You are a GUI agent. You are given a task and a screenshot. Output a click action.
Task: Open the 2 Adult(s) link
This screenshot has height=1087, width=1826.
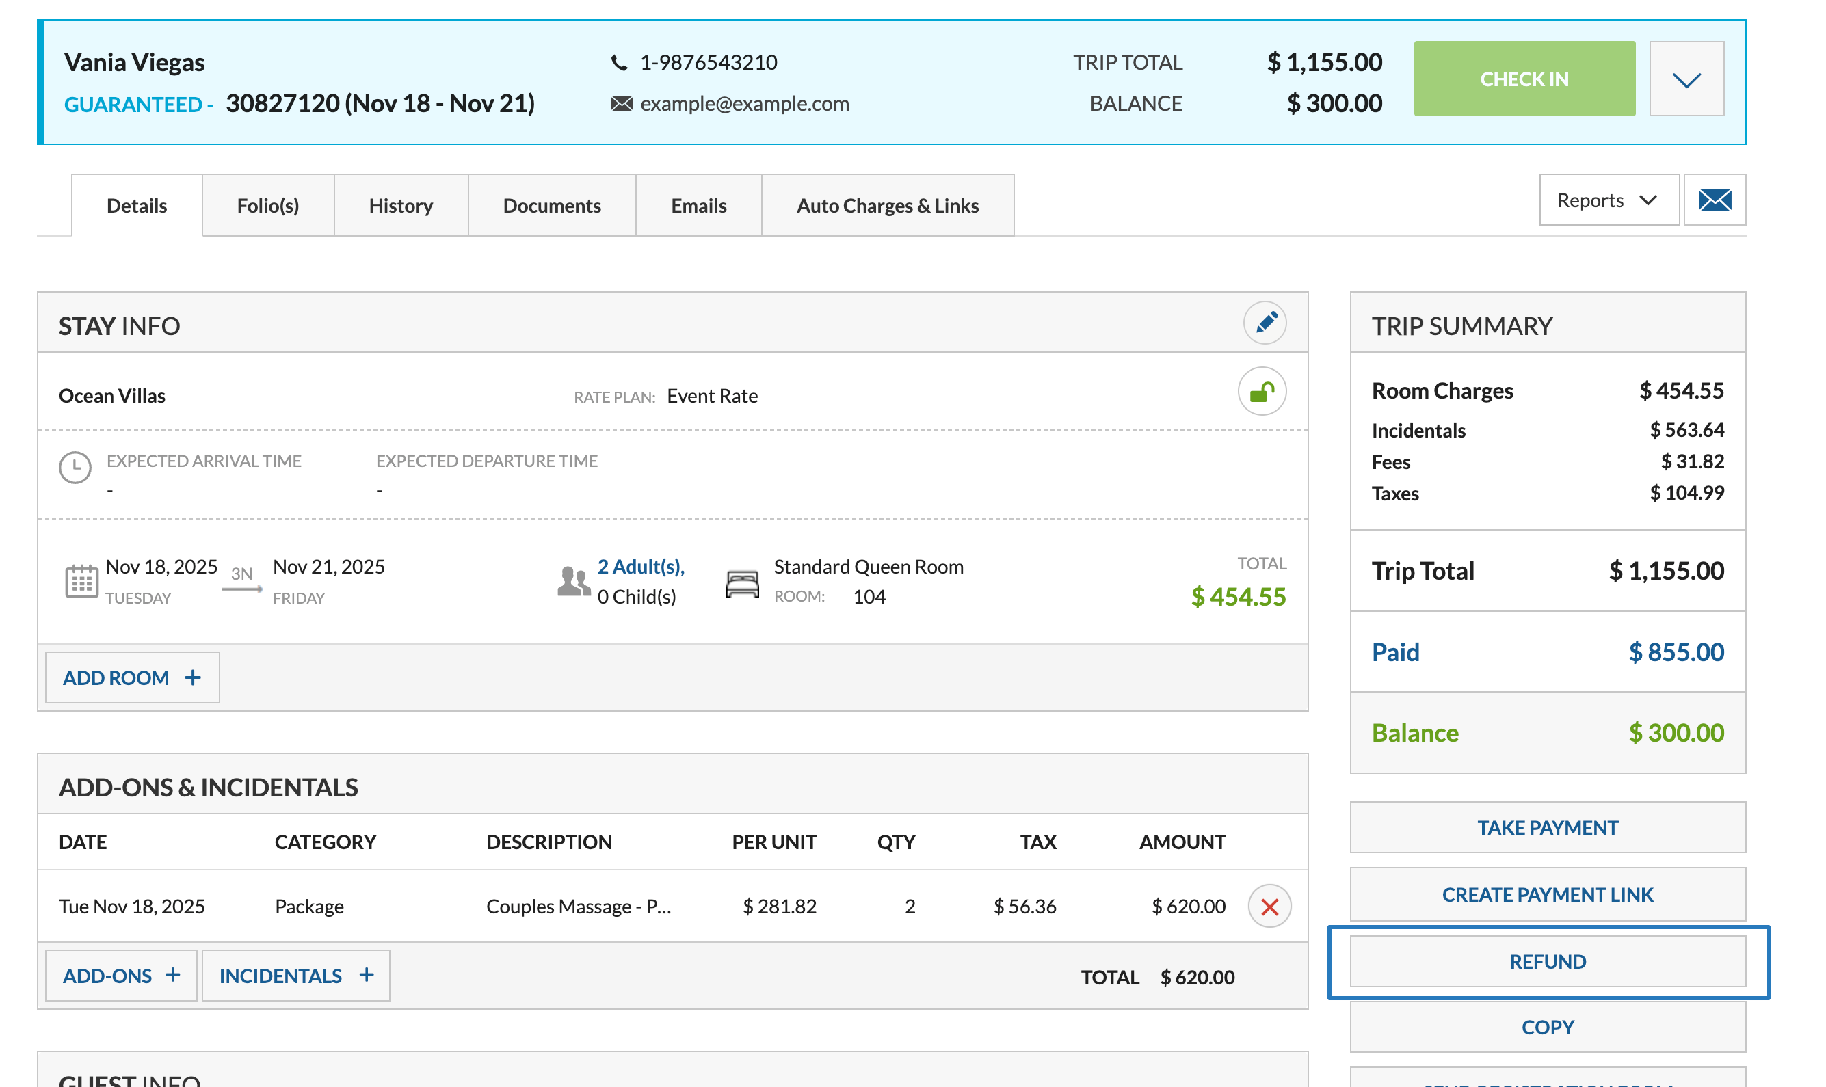tap(640, 567)
